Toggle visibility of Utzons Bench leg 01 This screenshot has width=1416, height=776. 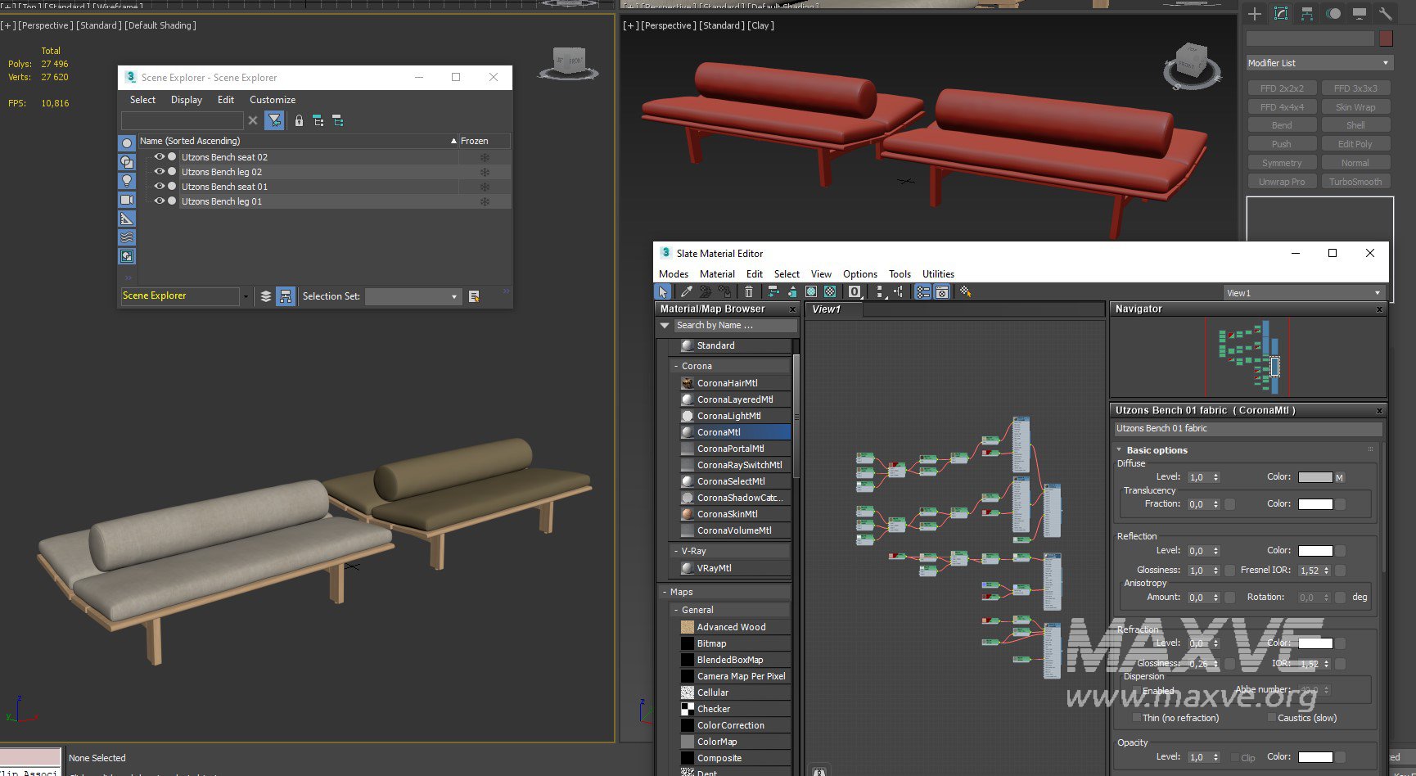(x=160, y=201)
